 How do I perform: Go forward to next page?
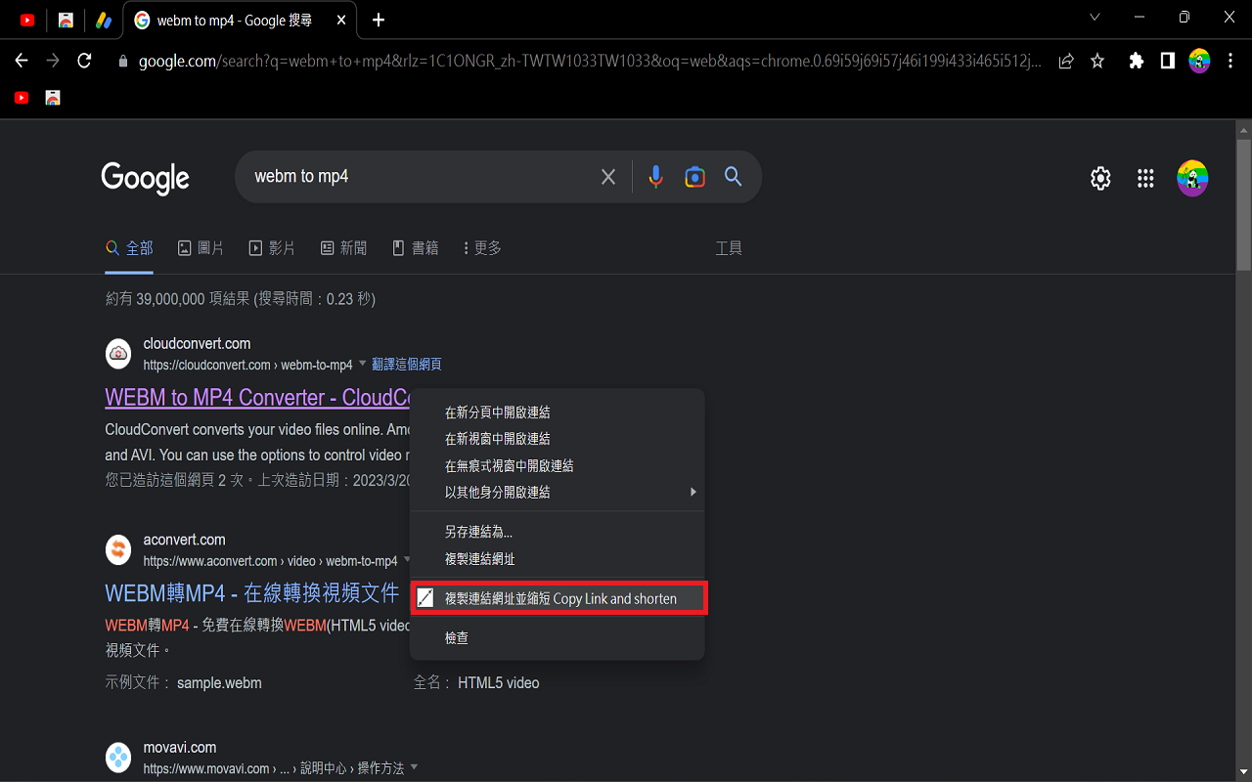(x=53, y=61)
